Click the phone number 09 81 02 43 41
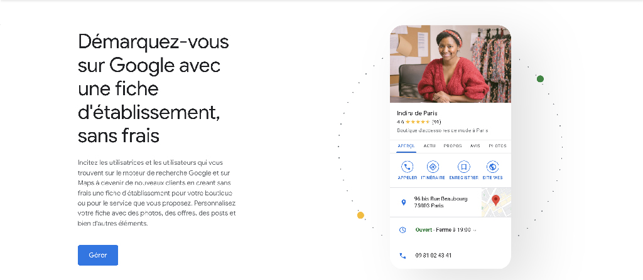Screen dimensions: 643x280 tap(433, 256)
